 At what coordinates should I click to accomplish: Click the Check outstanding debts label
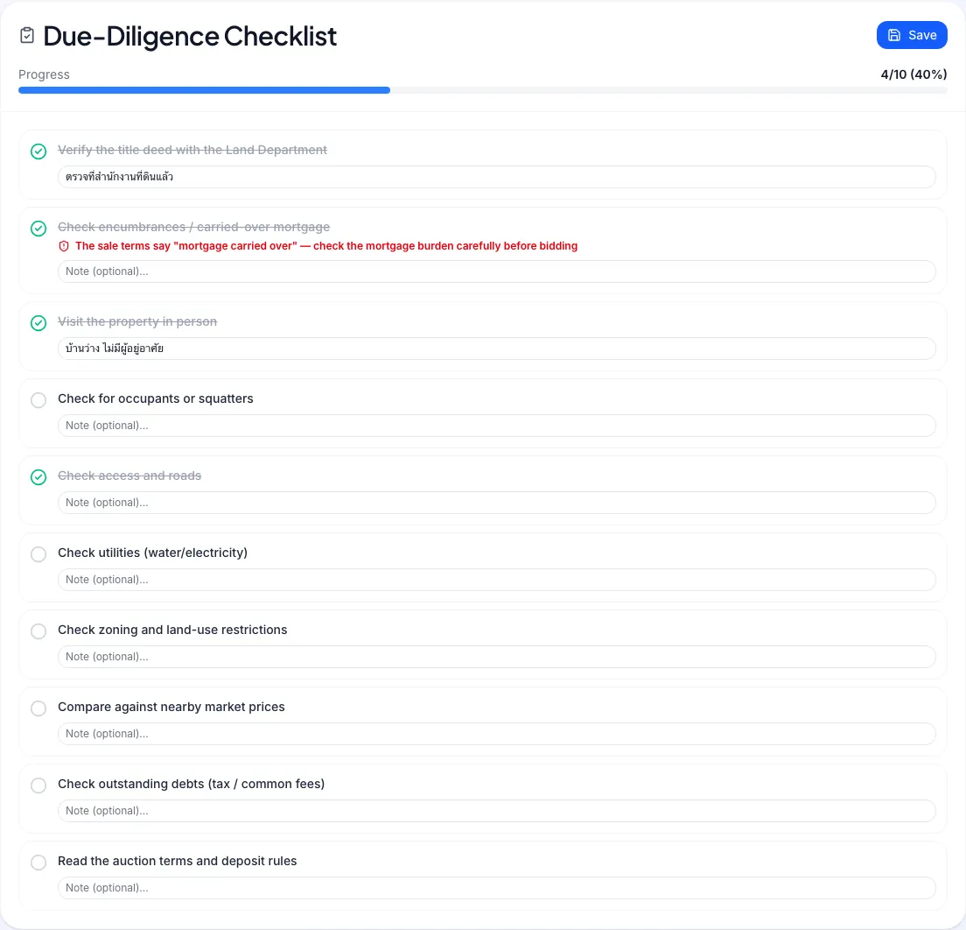coord(191,784)
